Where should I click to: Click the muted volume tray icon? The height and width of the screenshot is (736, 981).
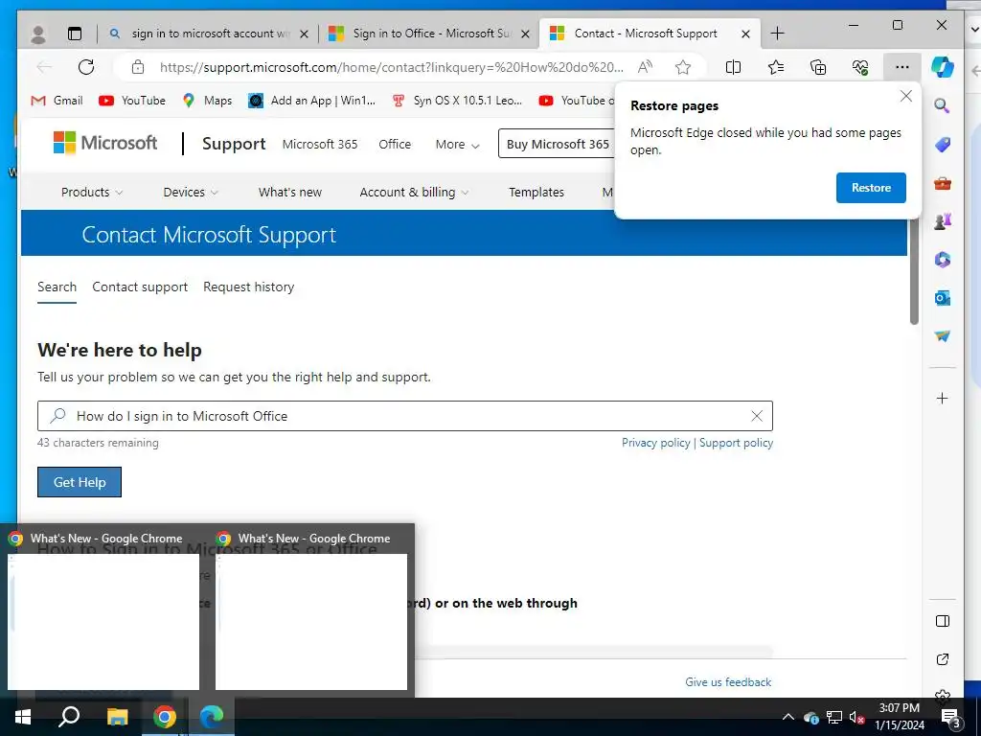856,717
